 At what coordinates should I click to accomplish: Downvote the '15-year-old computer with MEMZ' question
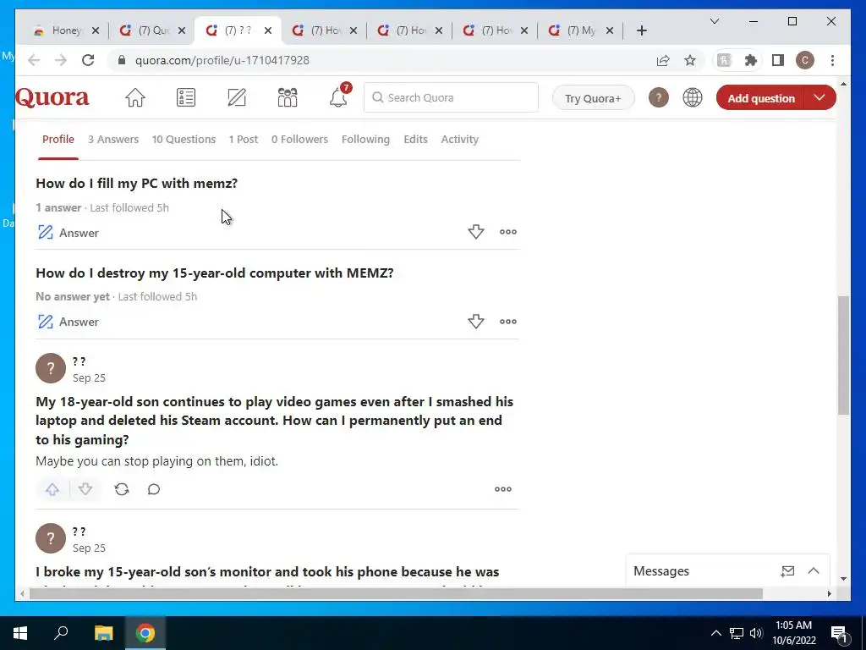[x=476, y=321]
